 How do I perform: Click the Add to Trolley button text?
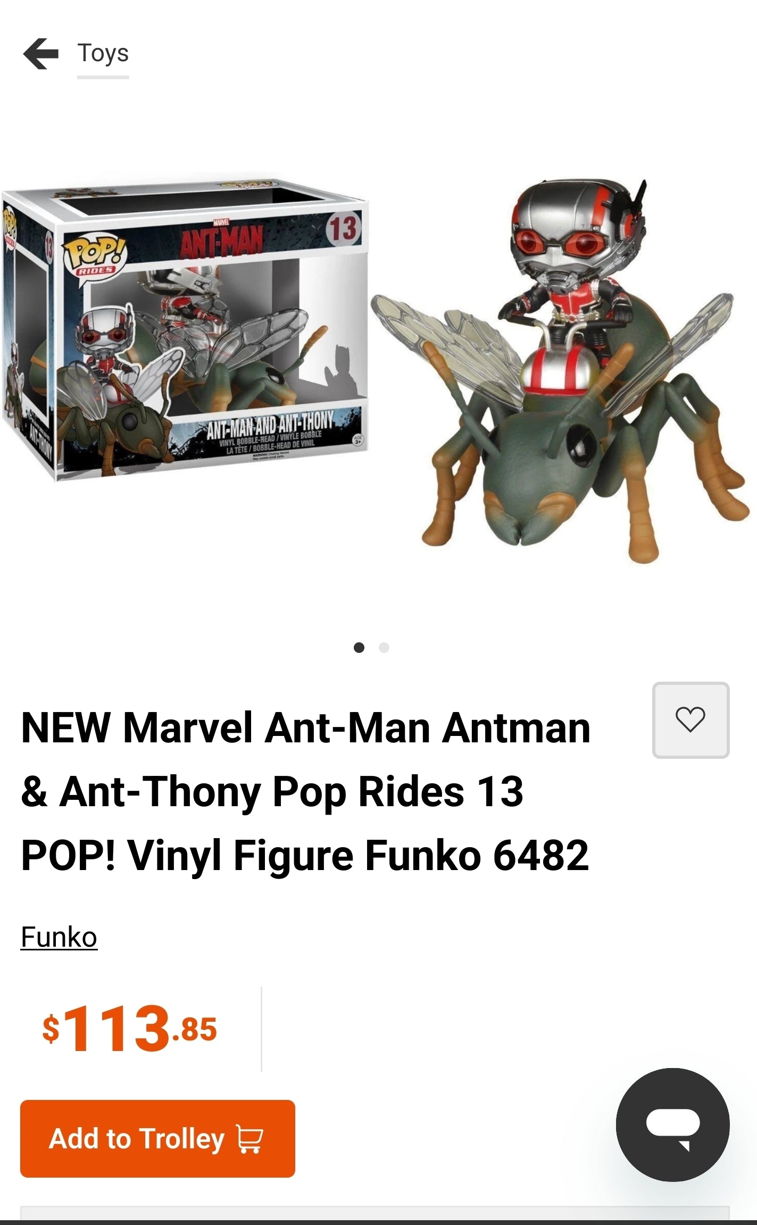[x=137, y=1139]
